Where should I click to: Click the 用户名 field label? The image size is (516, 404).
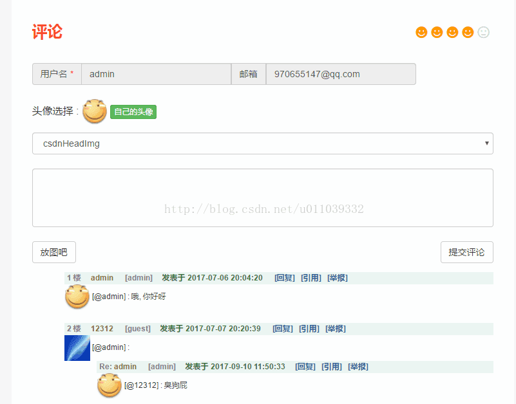coord(57,74)
